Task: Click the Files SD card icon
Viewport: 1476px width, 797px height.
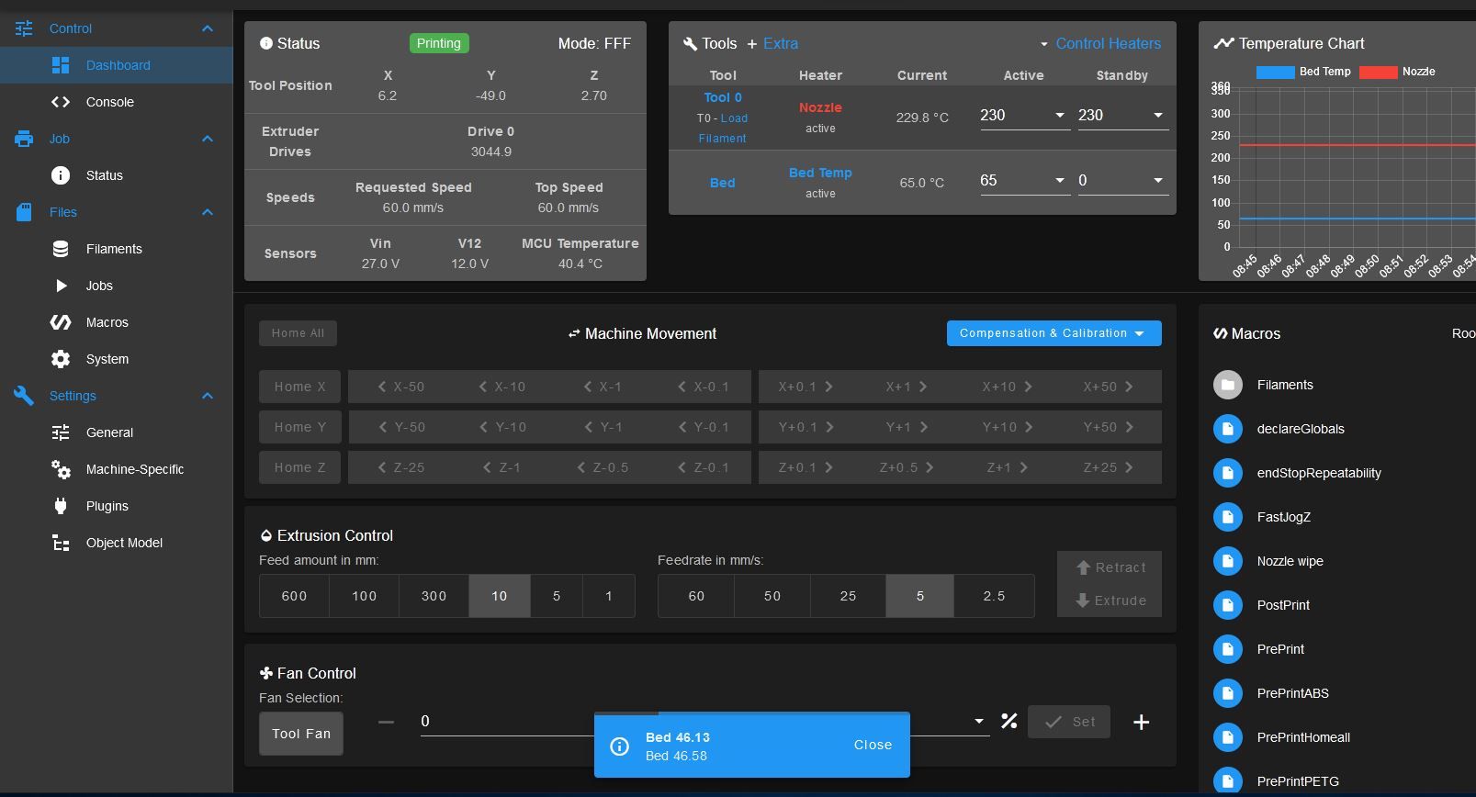Action: (x=24, y=212)
